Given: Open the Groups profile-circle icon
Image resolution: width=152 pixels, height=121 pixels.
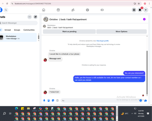Looking at the screenshot, I should [88, 10].
